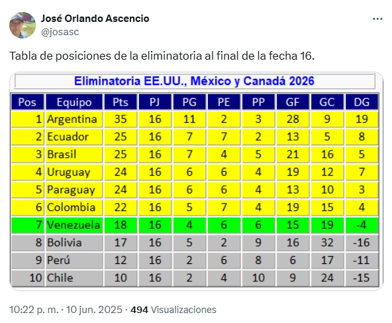
Task: Open the standings table image title banner
Action: coord(195,81)
